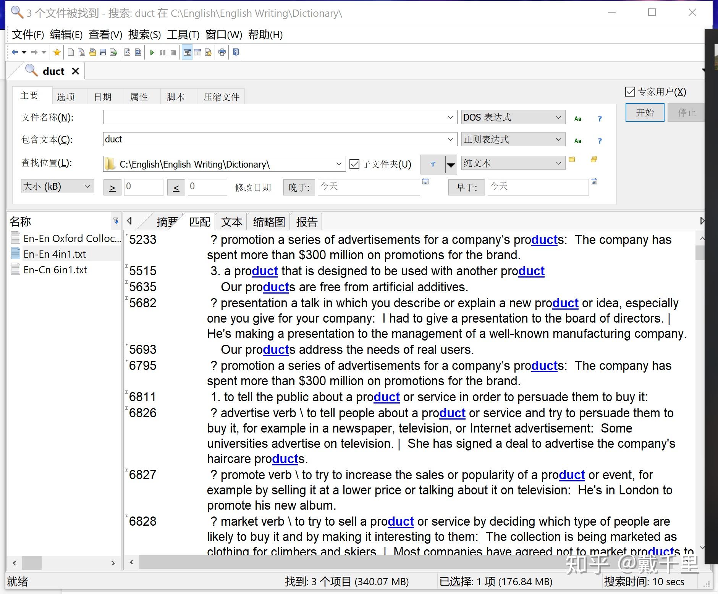The width and height of the screenshot is (718, 594).
Task: Click the results pane vertical scrollbar thumb
Action: (x=699, y=252)
